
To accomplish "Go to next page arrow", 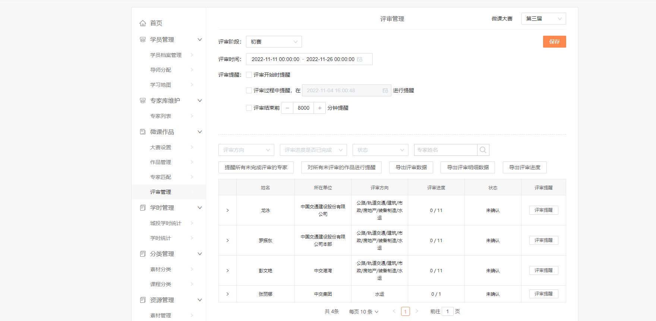I will (417, 311).
